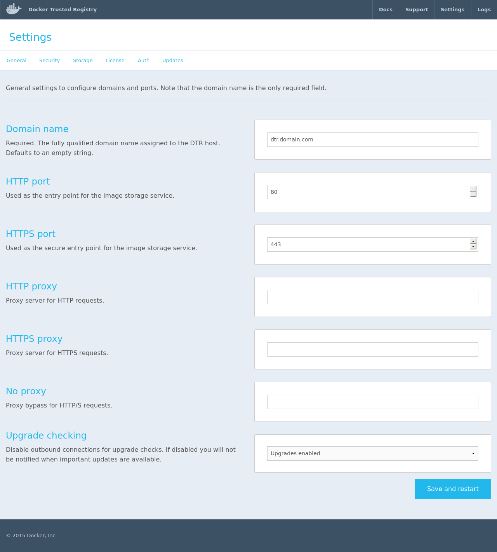
Task: Click the Domain name heading
Action: pyautogui.click(x=37, y=129)
